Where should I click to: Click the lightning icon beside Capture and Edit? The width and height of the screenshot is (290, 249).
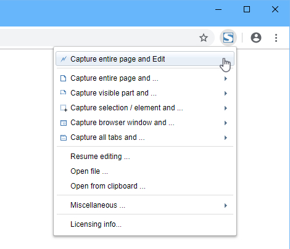[64, 59]
